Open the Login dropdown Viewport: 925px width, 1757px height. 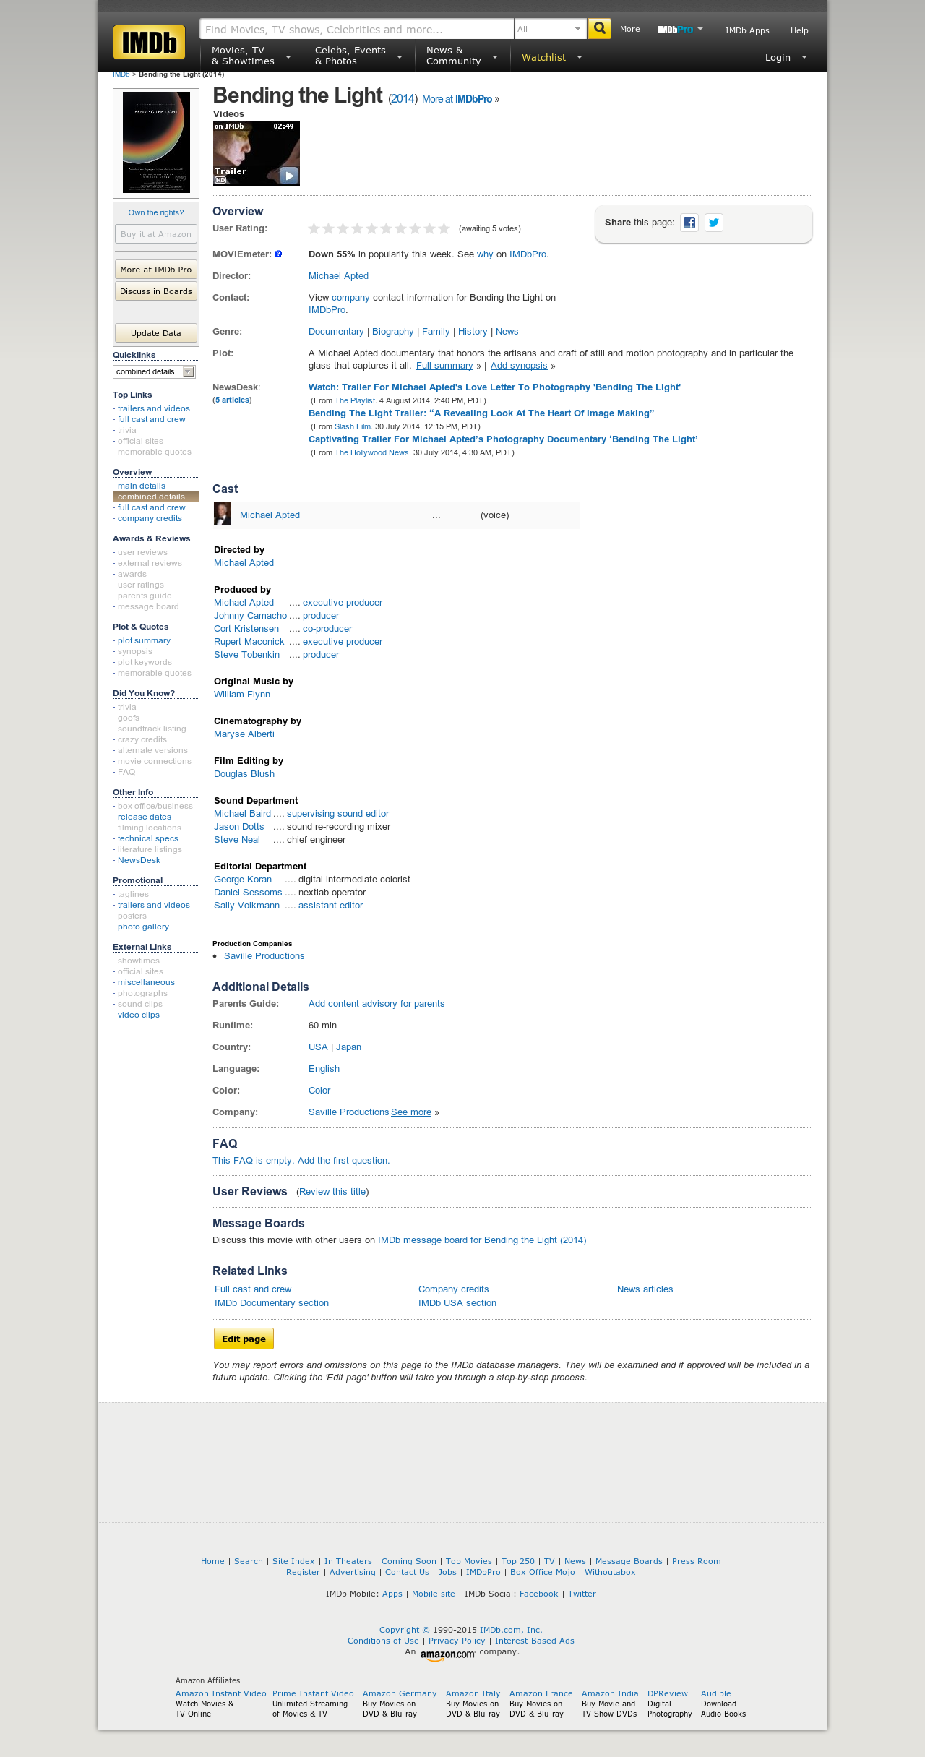786,58
